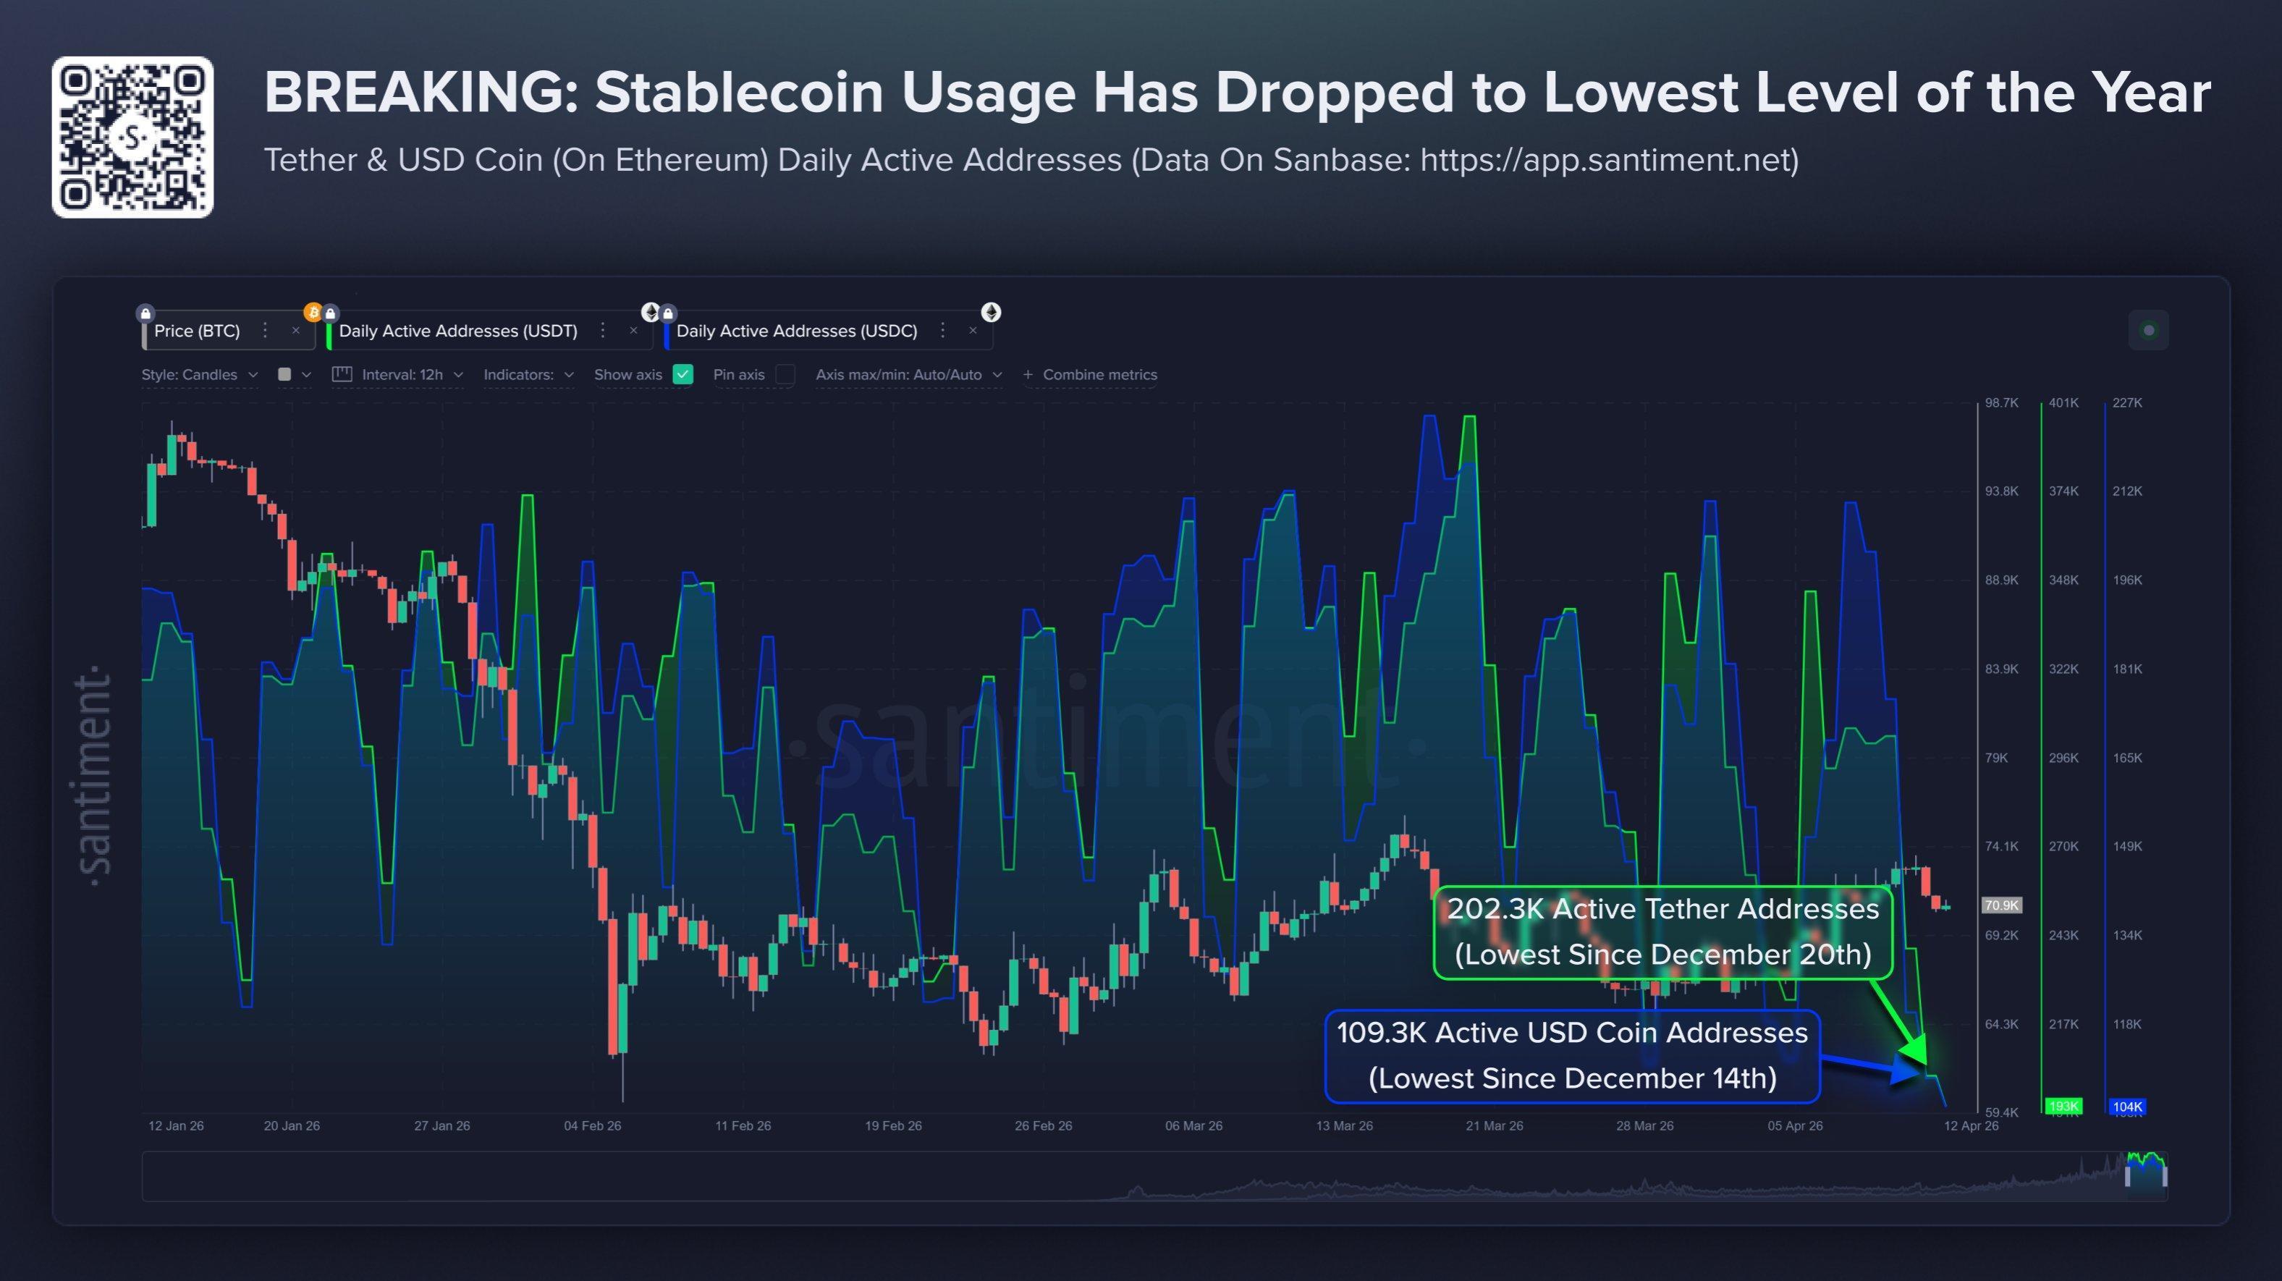2282x1281 pixels.
Task: Open the three-dot options menu for USDT addresses
Action: click(x=602, y=331)
